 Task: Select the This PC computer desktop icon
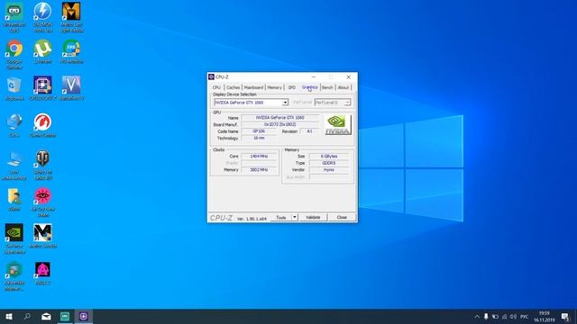click(x=14, y=166)
